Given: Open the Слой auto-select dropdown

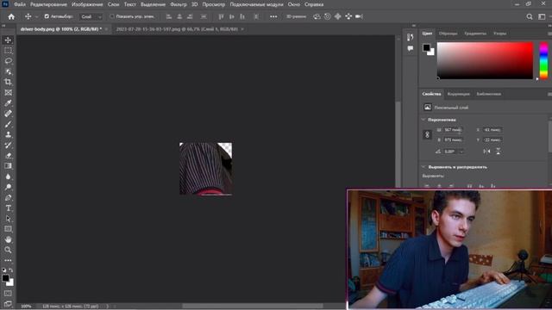Looking at the screenshot, I should tap(91, 16).
